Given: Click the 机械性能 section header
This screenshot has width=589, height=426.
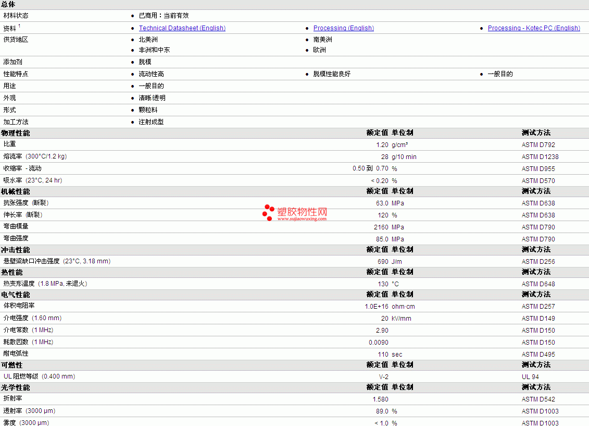Looking at the screenshot, I should tap(16, 192).
